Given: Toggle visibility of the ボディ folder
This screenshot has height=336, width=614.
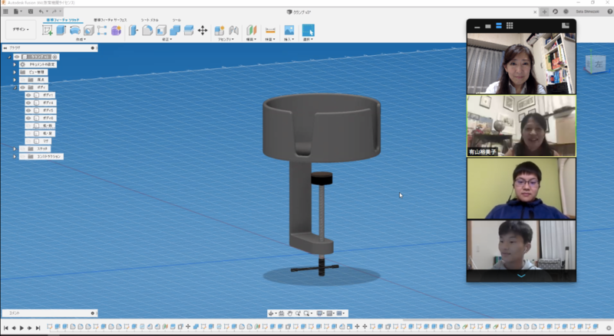Looking at the screenshot, I should pyautogui.click(x=22, y=87).
